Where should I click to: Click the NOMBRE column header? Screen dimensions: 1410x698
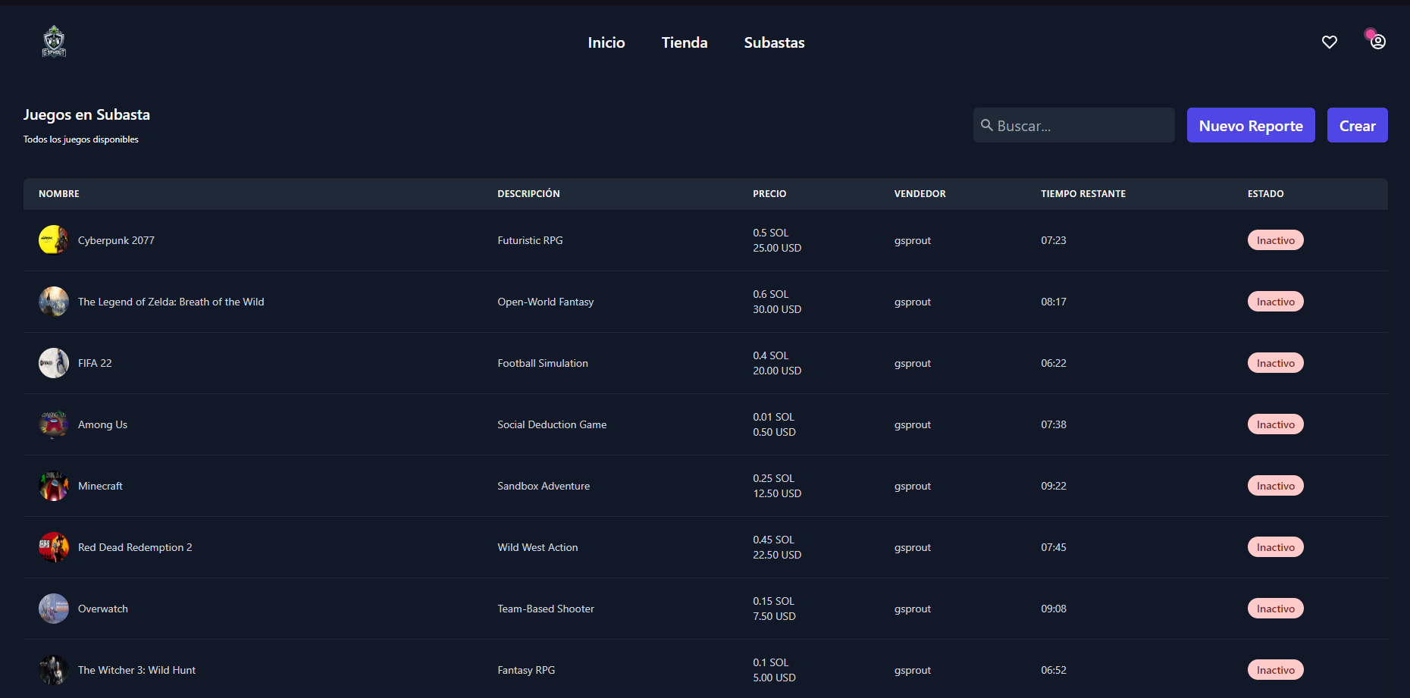[59, 194]
